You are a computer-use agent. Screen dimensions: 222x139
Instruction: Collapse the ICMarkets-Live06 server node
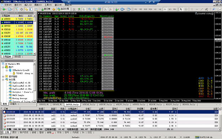coord(7,70)
